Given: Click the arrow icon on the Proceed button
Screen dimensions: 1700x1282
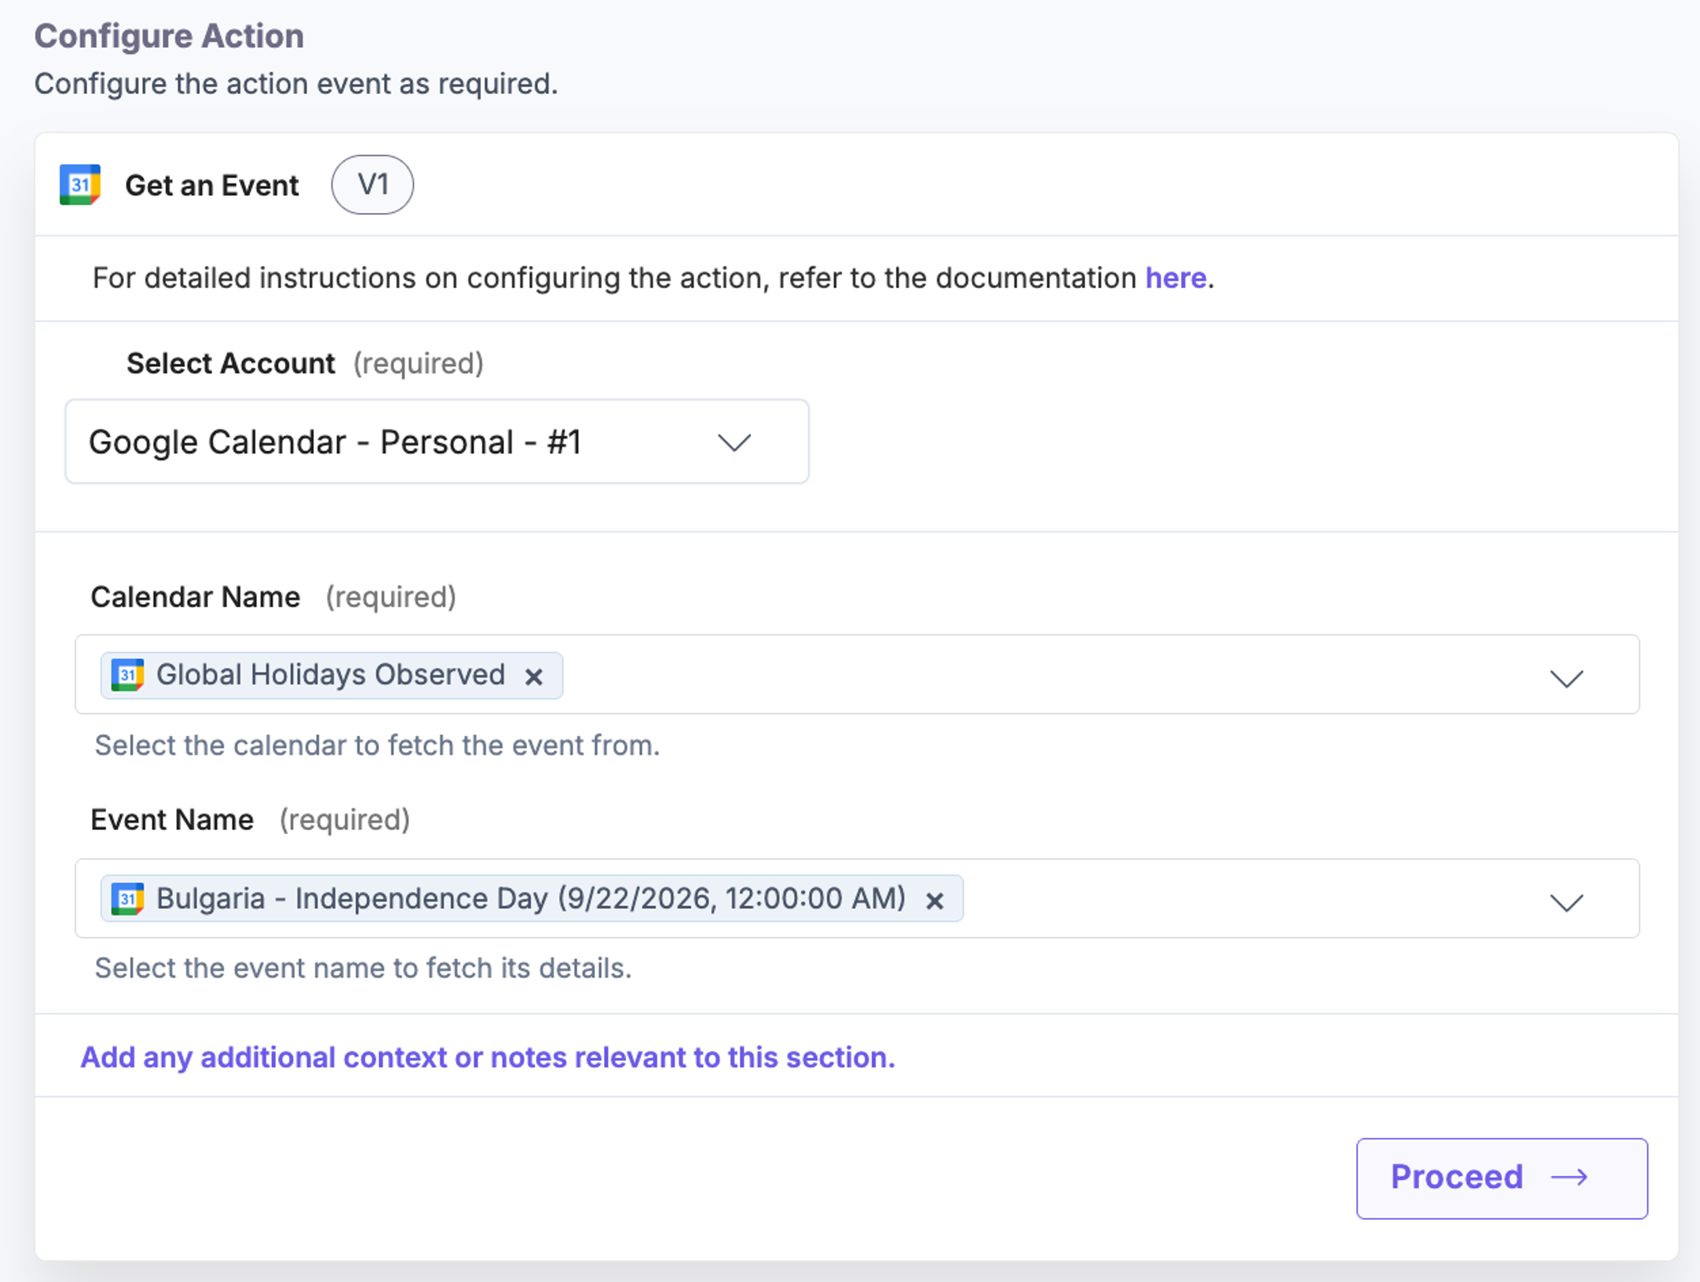Looking at the screenshot, I should 1569,1177.
